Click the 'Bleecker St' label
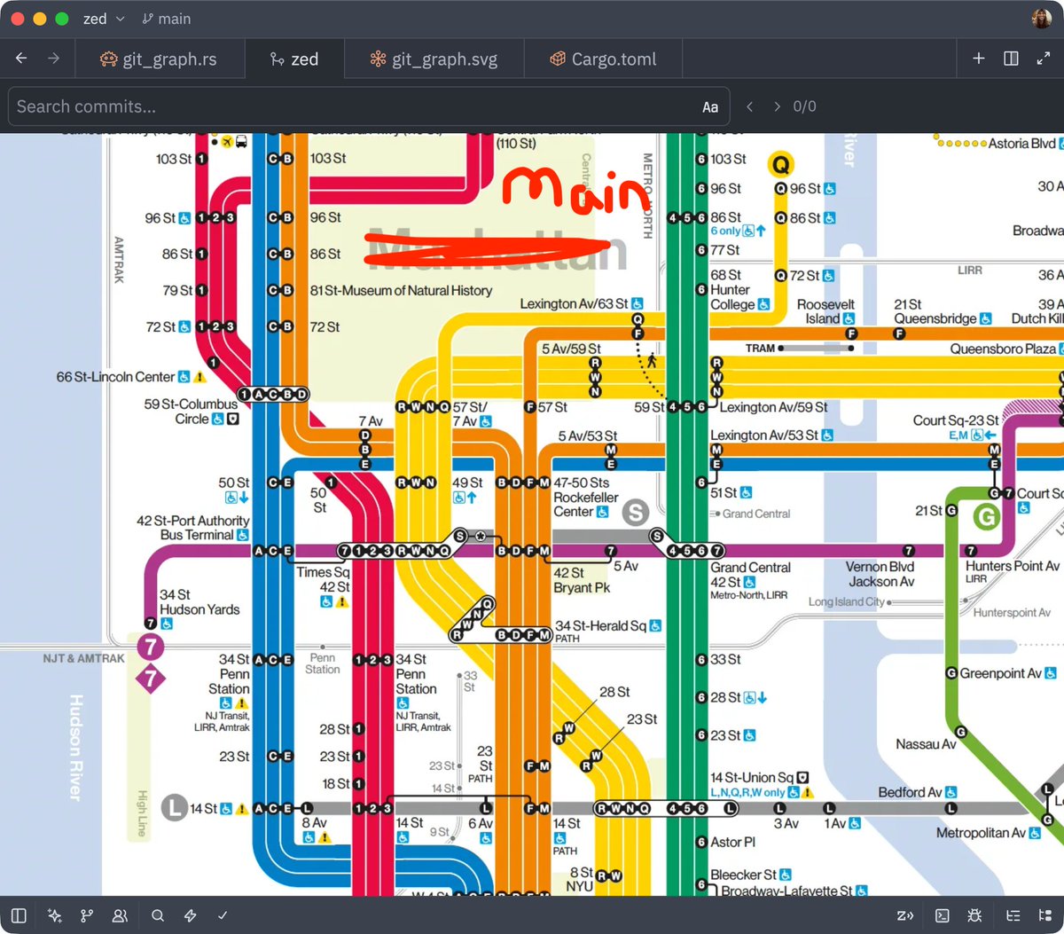Screen dimensions: 1064x934 tap(743, 875)
